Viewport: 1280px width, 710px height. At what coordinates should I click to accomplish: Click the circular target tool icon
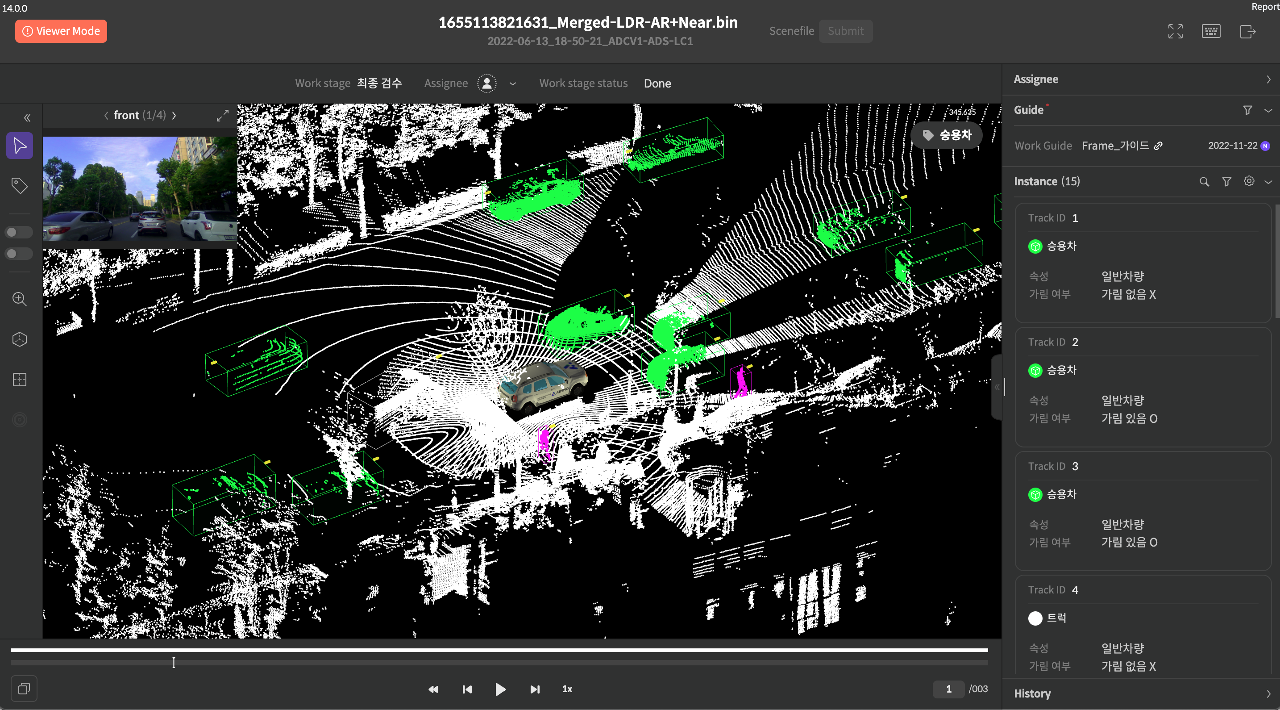point(19,420)
